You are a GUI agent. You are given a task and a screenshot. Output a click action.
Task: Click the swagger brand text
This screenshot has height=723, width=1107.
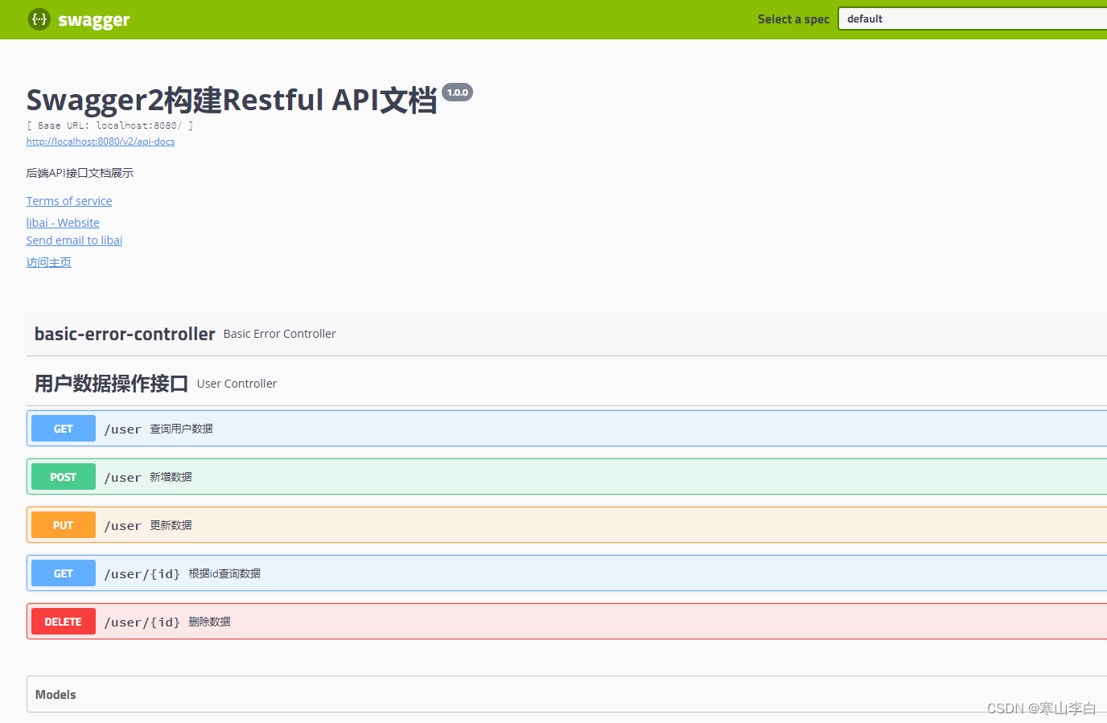[x=93, y=20]
